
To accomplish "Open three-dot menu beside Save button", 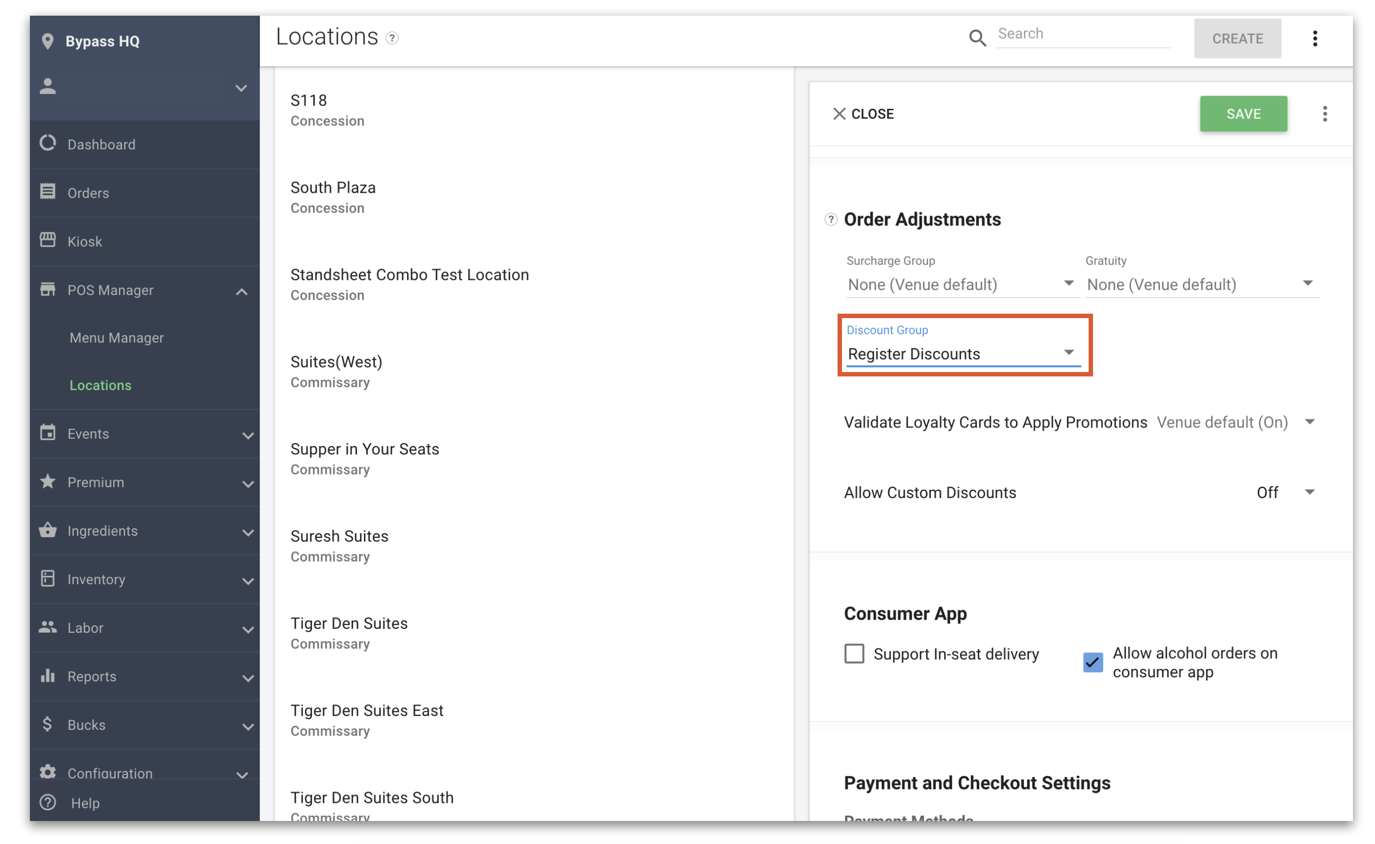I will tap(1324, 114).
